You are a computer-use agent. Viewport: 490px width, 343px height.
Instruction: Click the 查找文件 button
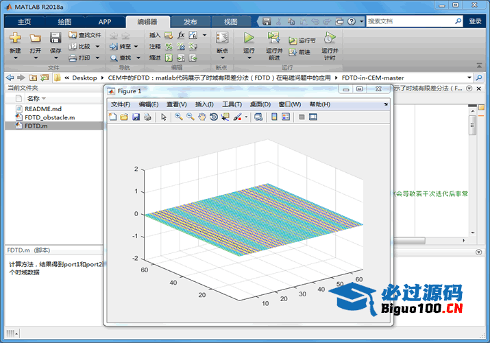coord(85,35)
